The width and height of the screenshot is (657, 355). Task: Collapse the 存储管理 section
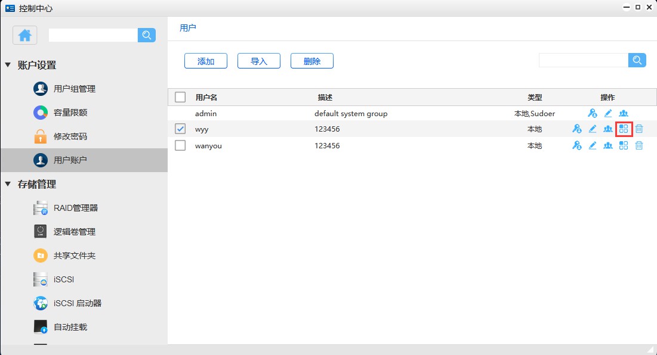(x=8, y=184)
